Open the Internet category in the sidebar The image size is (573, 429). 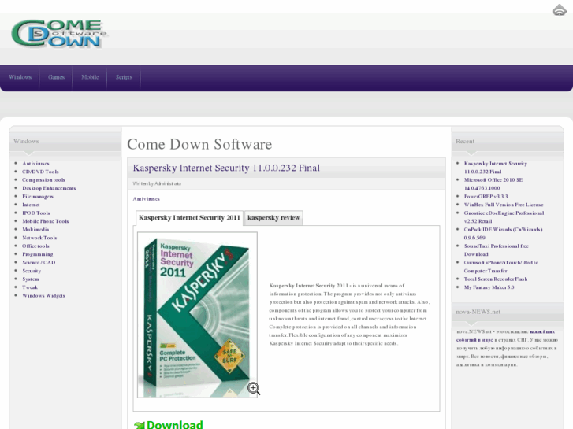[x=31, y=205]
